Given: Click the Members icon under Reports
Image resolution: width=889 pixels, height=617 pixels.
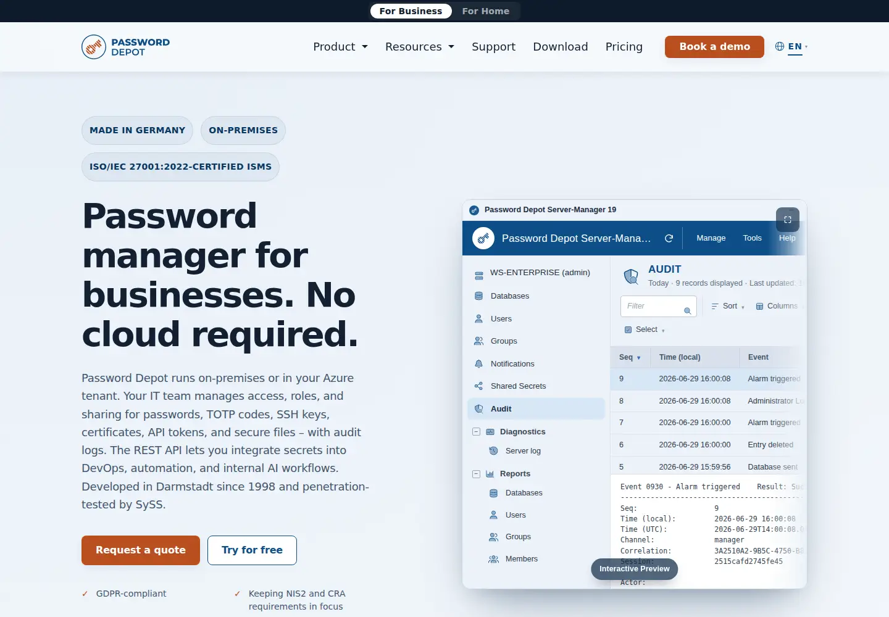Looking at the screenshot, I should [493, 559].
